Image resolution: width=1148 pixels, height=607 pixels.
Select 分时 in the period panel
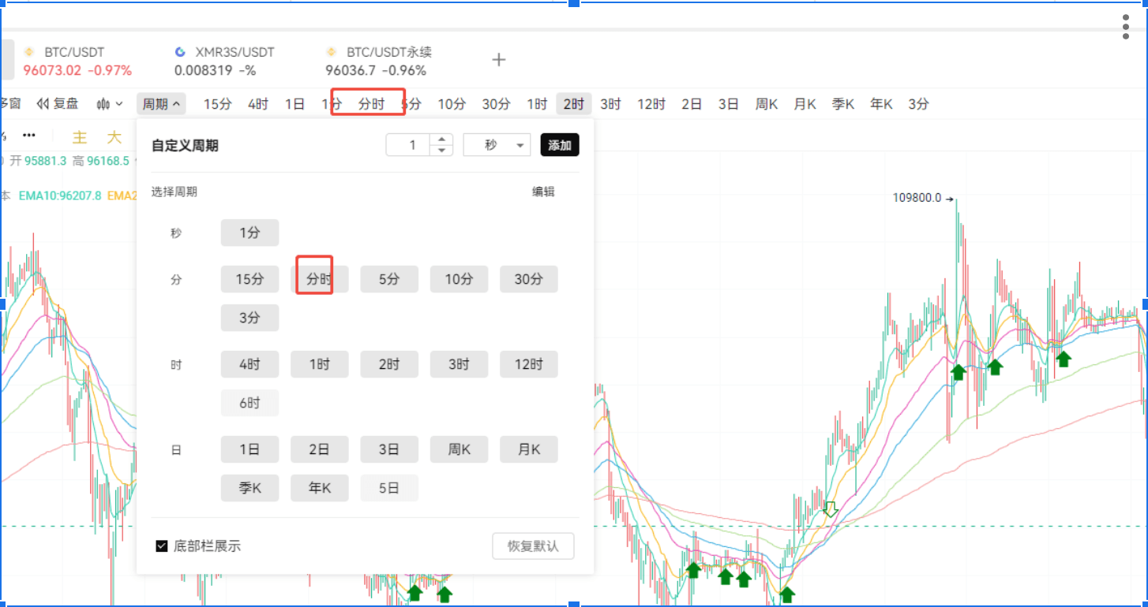click(x=319, y=279)
